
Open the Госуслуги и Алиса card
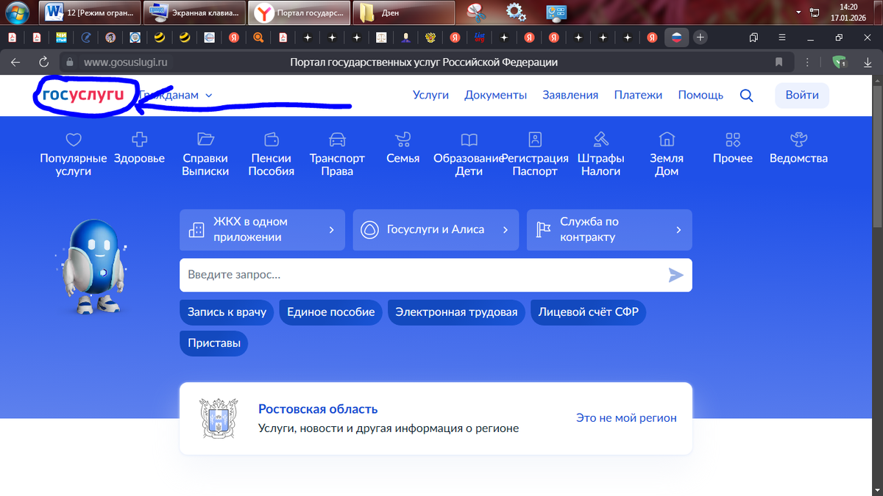pyautogui.click(x=436, y=229)
